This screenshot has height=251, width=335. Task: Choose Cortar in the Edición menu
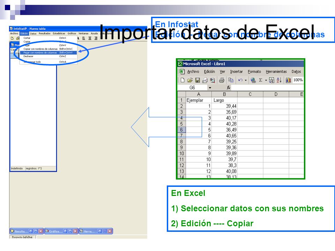tap(48, 38)
